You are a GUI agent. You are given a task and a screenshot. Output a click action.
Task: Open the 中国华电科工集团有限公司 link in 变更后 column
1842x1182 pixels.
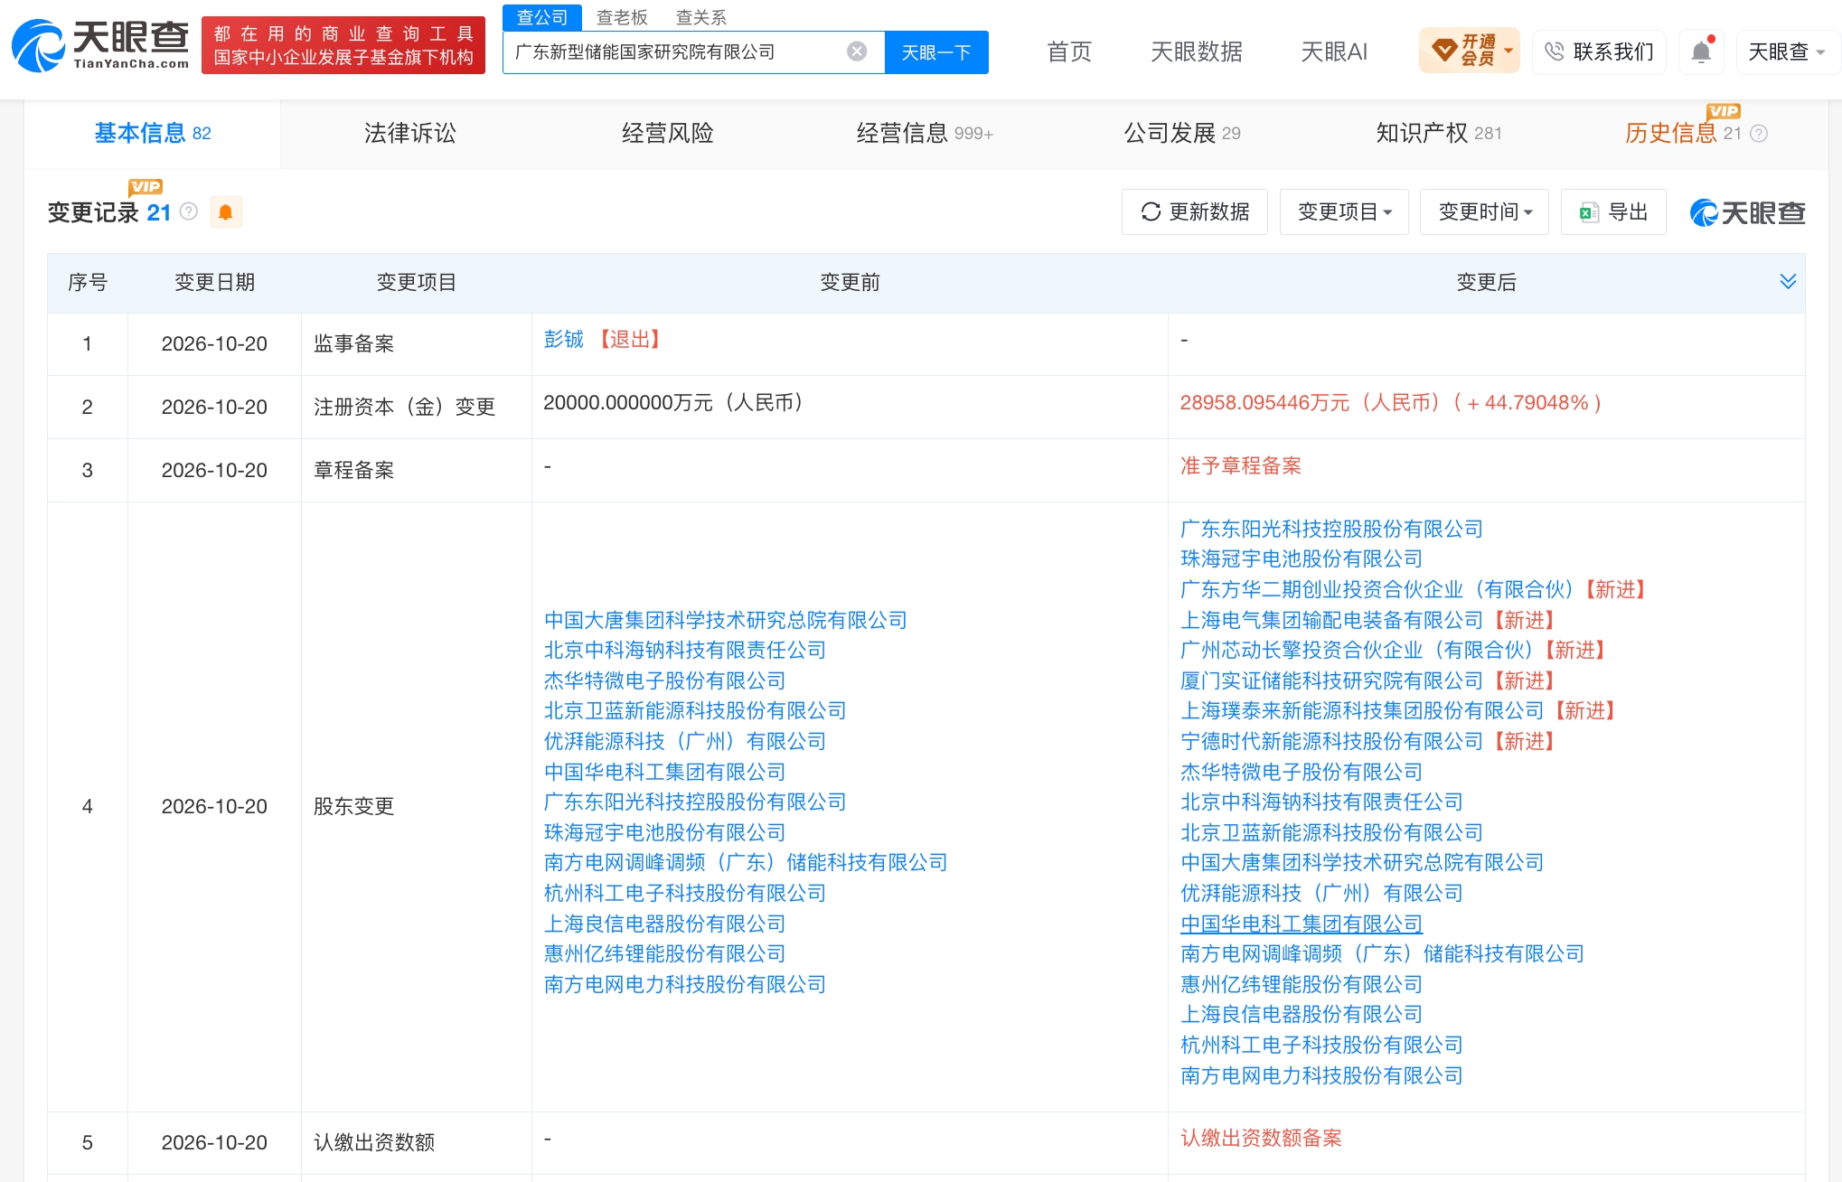(1302, 924)
